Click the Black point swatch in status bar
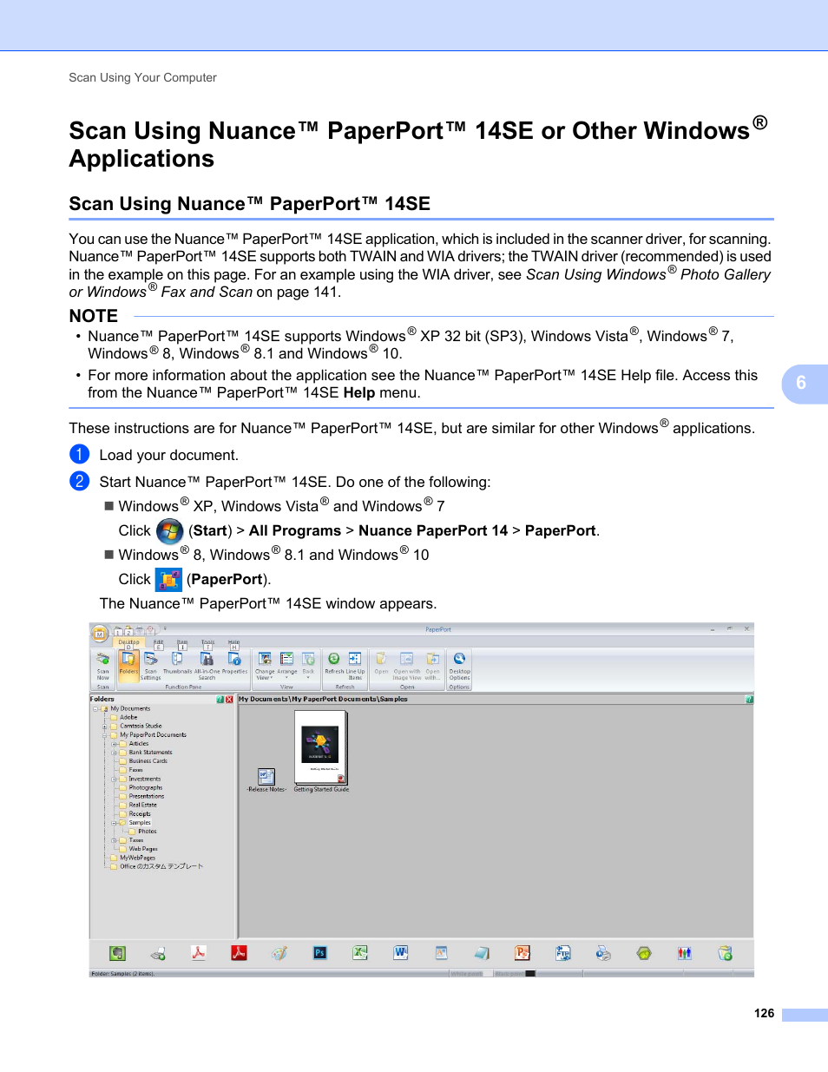This screenshot has height=1072, width=828. pos(530,974)
